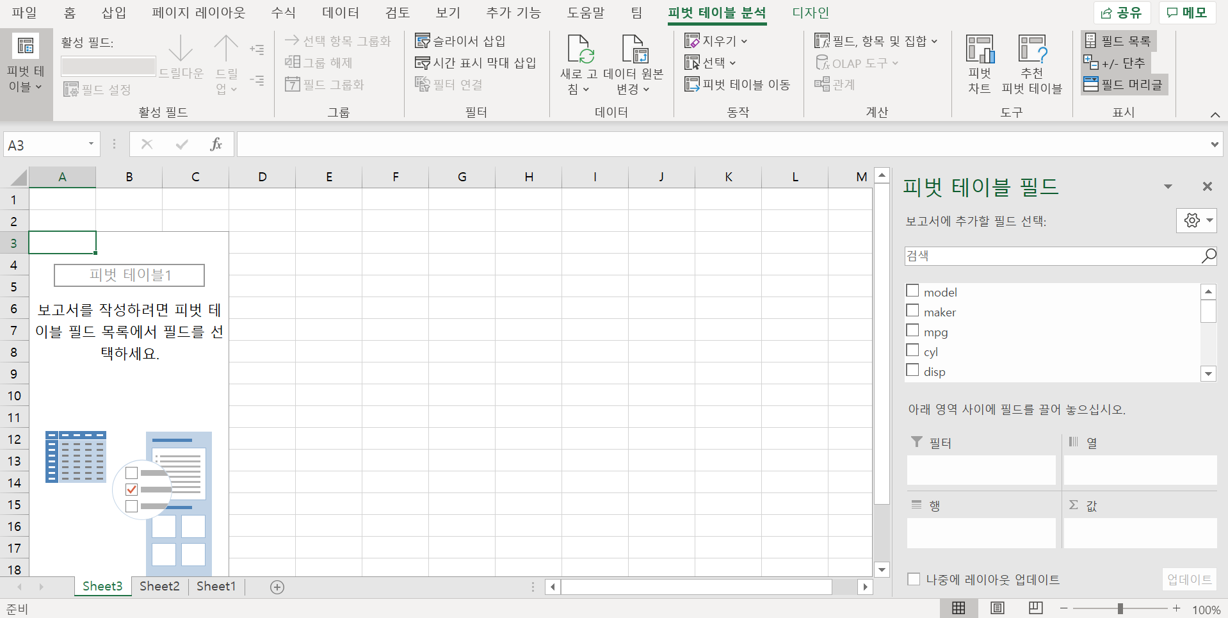Image resolution: width=1228 pixels, height=618 pixels.
Task: Open the 지우기 dropdown
Action: 716,41
